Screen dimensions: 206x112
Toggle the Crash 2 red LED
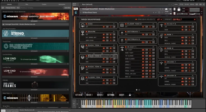point(165,76)
